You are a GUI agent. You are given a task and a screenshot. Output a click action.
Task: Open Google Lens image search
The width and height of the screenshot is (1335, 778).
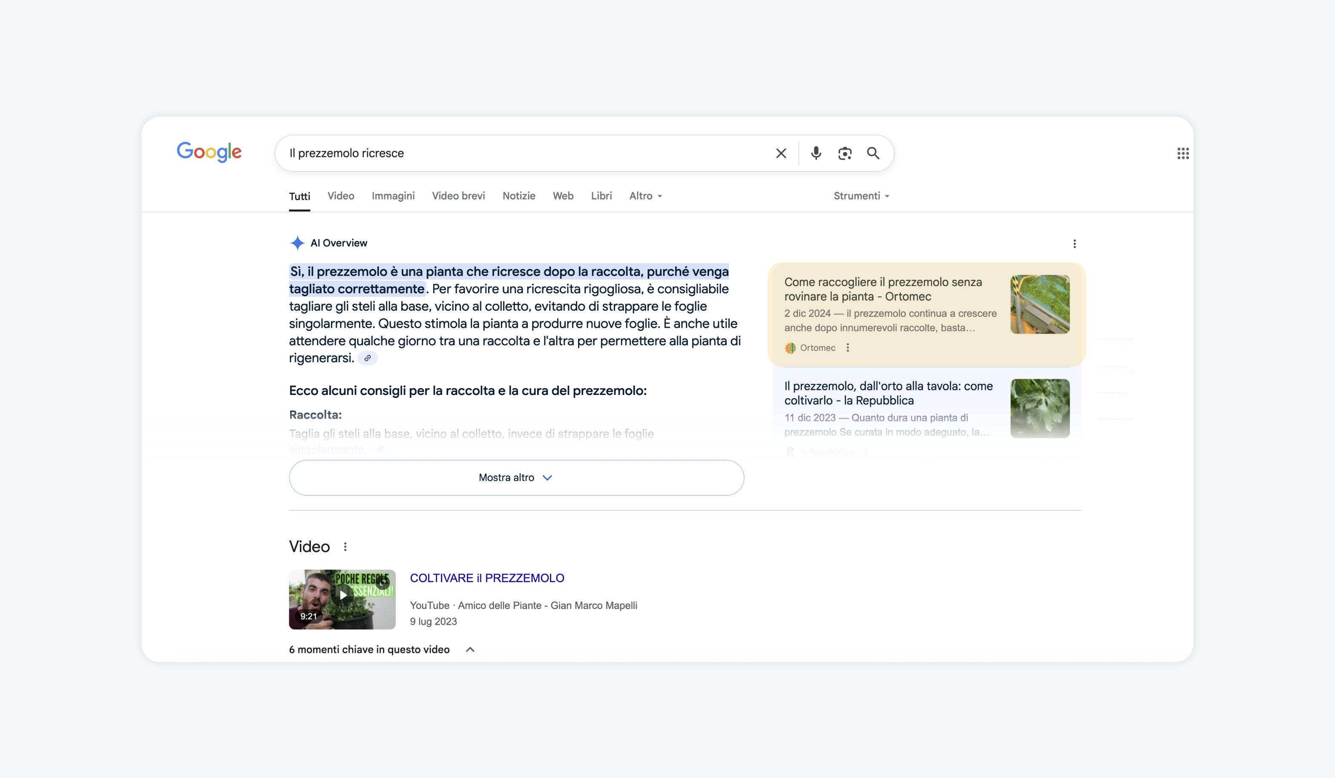click(x=845, y=154)
